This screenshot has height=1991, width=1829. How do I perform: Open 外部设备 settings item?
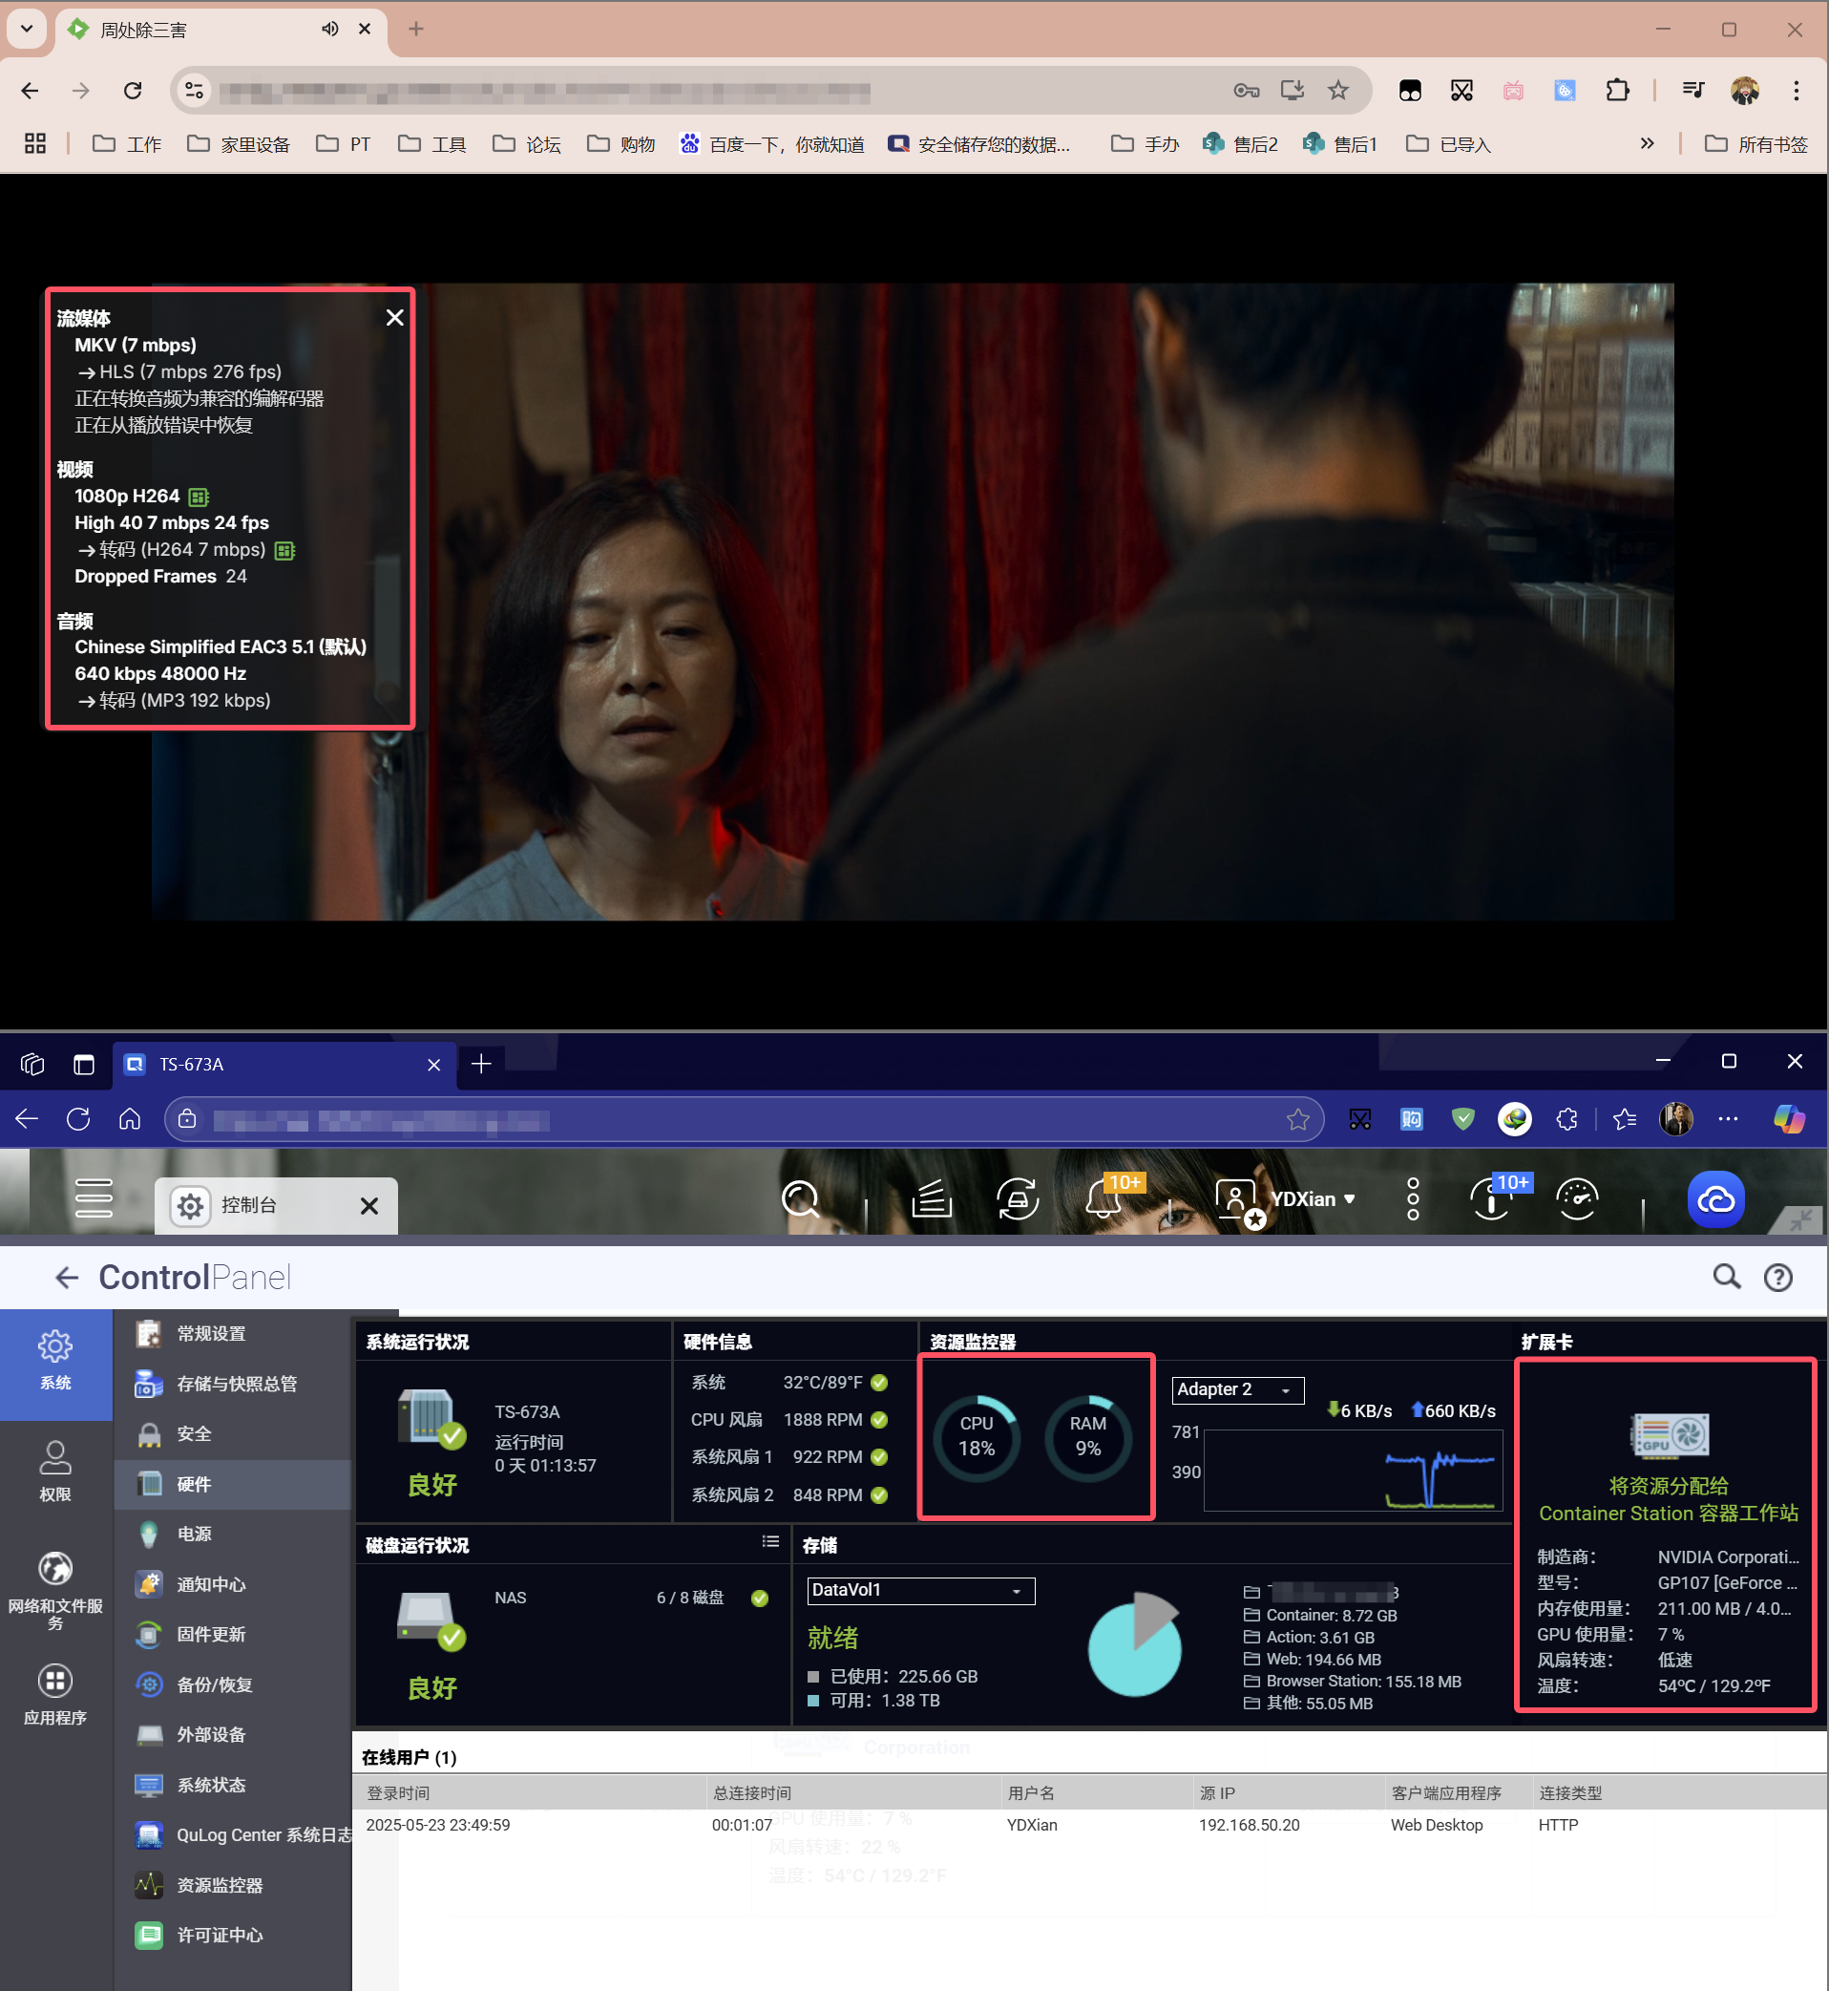pos(233,1734)
